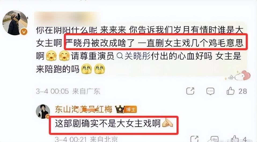Like the reply posted from 北京
Viewport: 257px width, 142px height.
tap(235, 139)
